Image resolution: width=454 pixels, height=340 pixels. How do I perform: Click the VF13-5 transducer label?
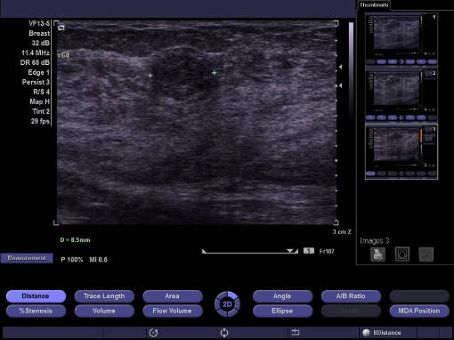tap(39, 23)
